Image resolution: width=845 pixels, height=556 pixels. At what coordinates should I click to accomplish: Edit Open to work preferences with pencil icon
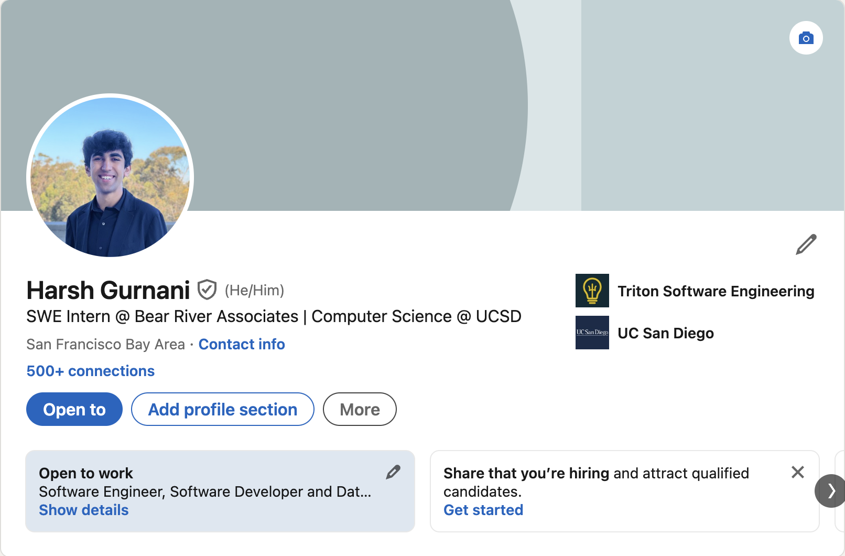(393, 472)
